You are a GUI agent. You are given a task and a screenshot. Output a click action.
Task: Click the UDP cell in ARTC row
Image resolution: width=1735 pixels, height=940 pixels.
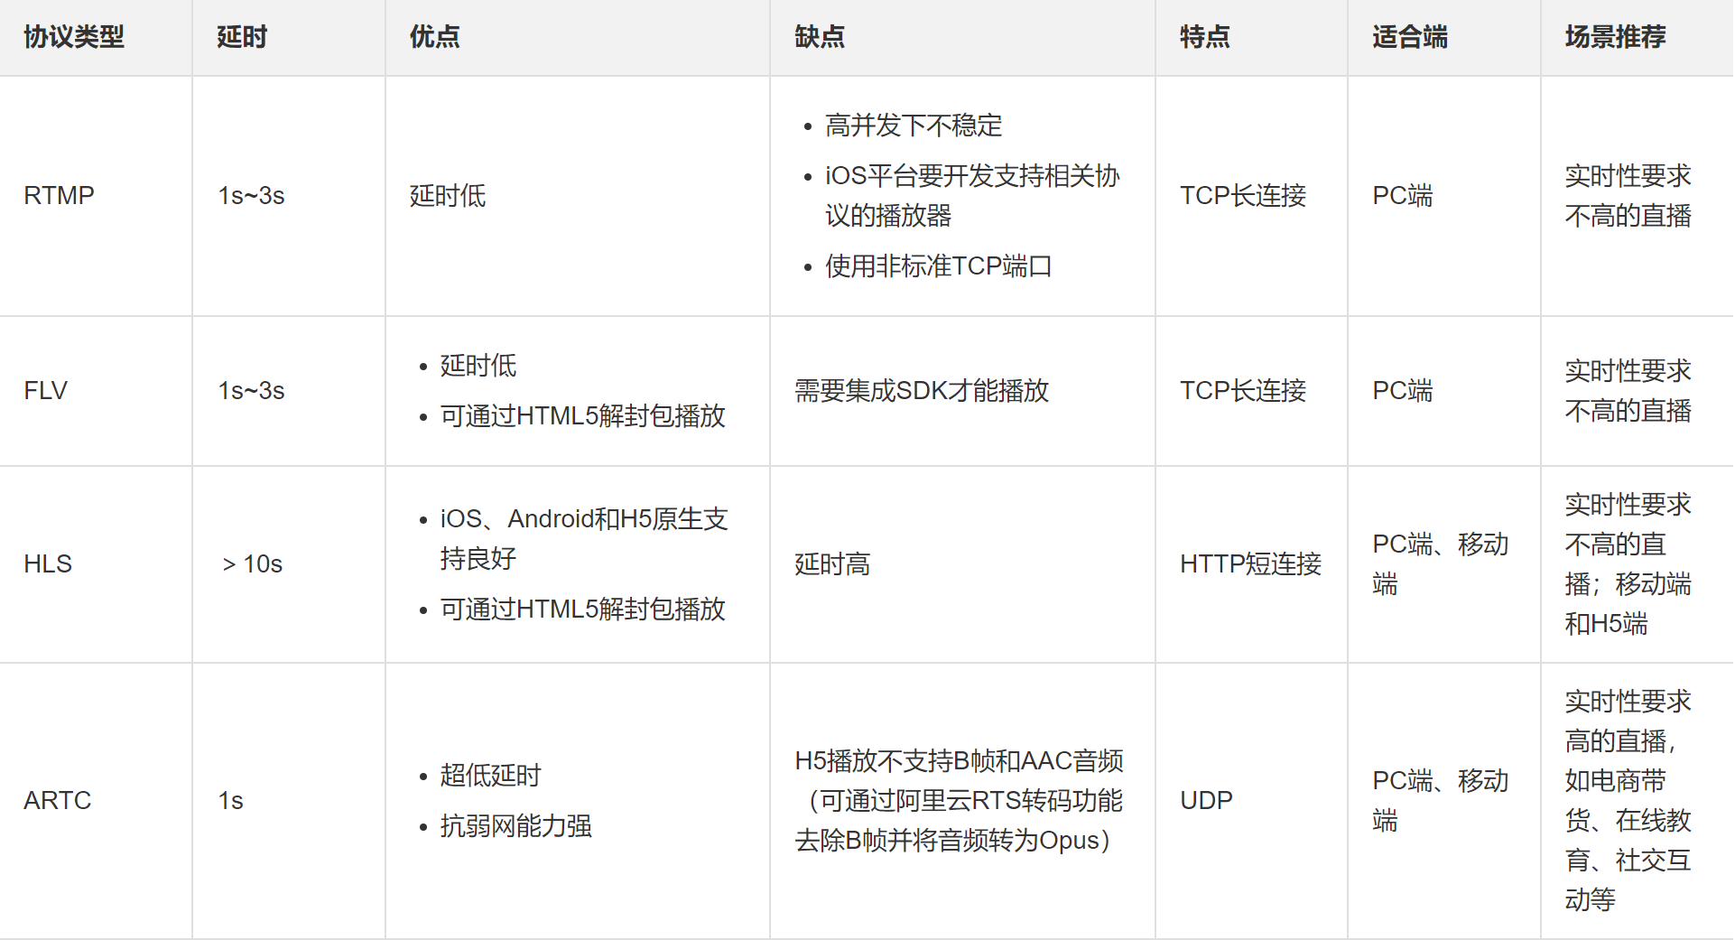point(1205,800)
